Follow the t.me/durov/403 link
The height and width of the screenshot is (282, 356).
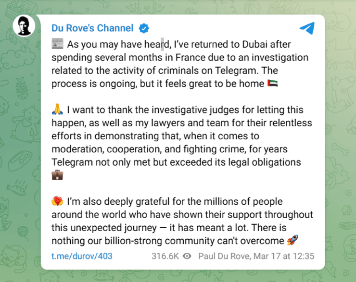[x=82, y=256]
